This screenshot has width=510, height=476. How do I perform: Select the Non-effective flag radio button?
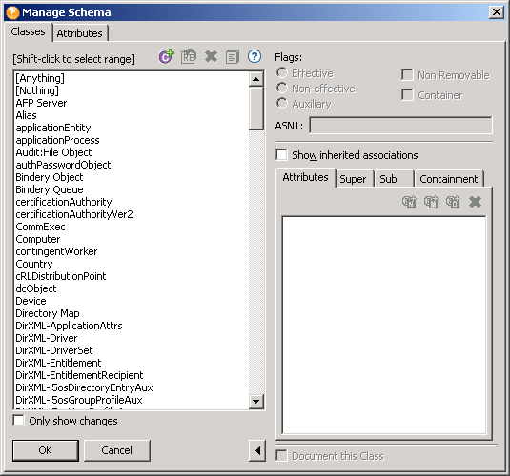point(282,88)
